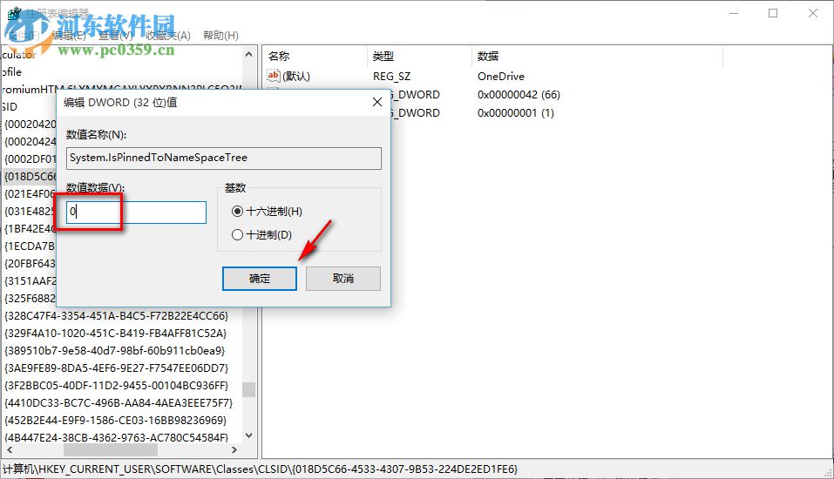Select key {452B2E44-E9F9-1586-CE03-16BB98236969}

pyautogui.click(x=115, y=421)
